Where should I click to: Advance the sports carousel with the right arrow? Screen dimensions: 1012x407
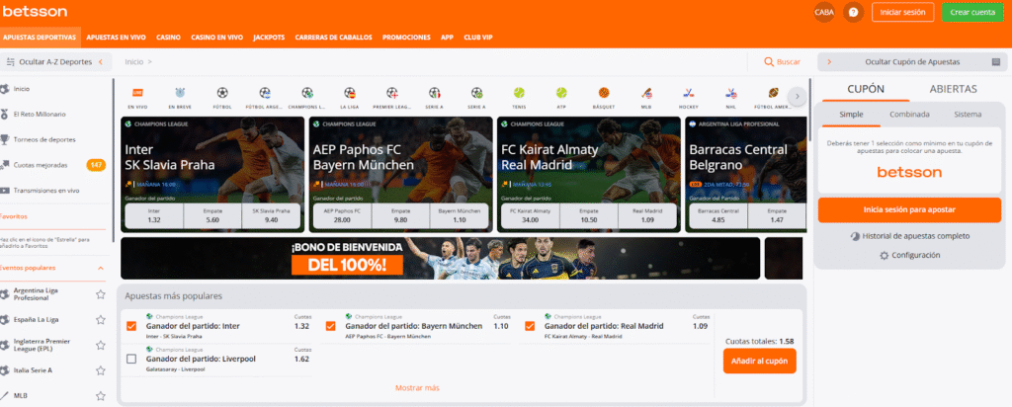pos(798,96)
